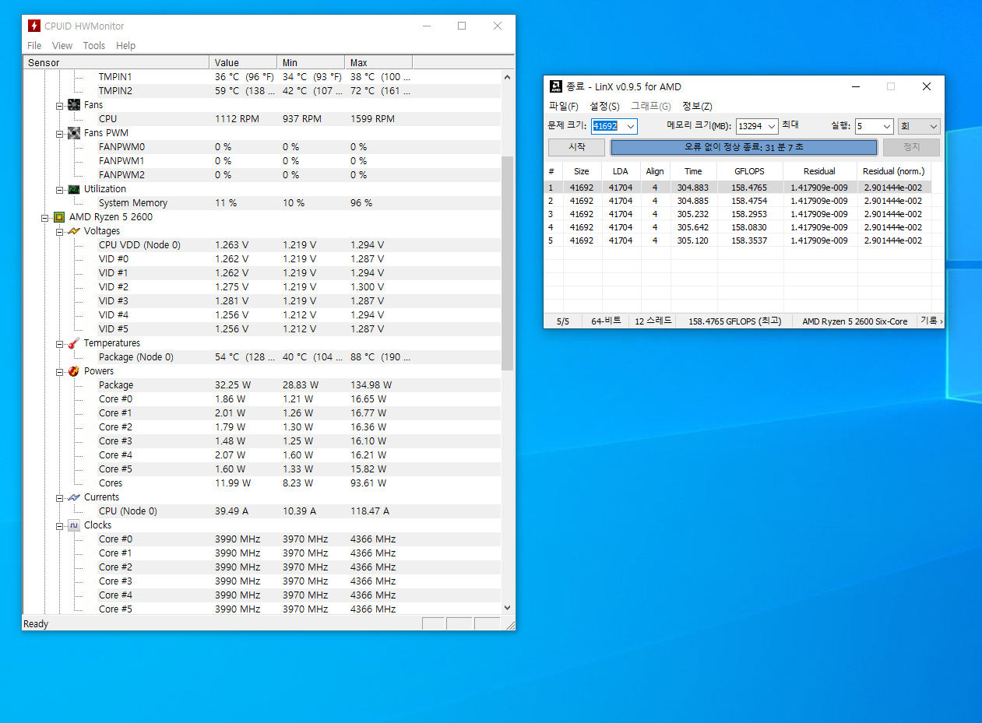
Task: Select LinX result row with time 305.120
Action: [x=737, y=240]
